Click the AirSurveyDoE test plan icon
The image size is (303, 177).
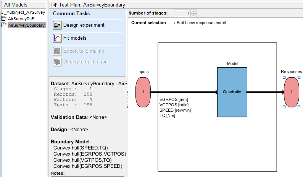(4, 19)
